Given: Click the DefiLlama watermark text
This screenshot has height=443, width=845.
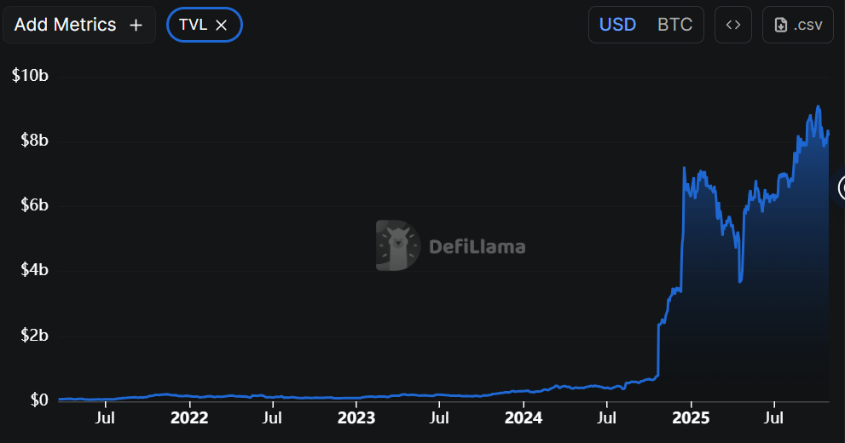Looking at the screenshot, I should (x=477, y=247).
